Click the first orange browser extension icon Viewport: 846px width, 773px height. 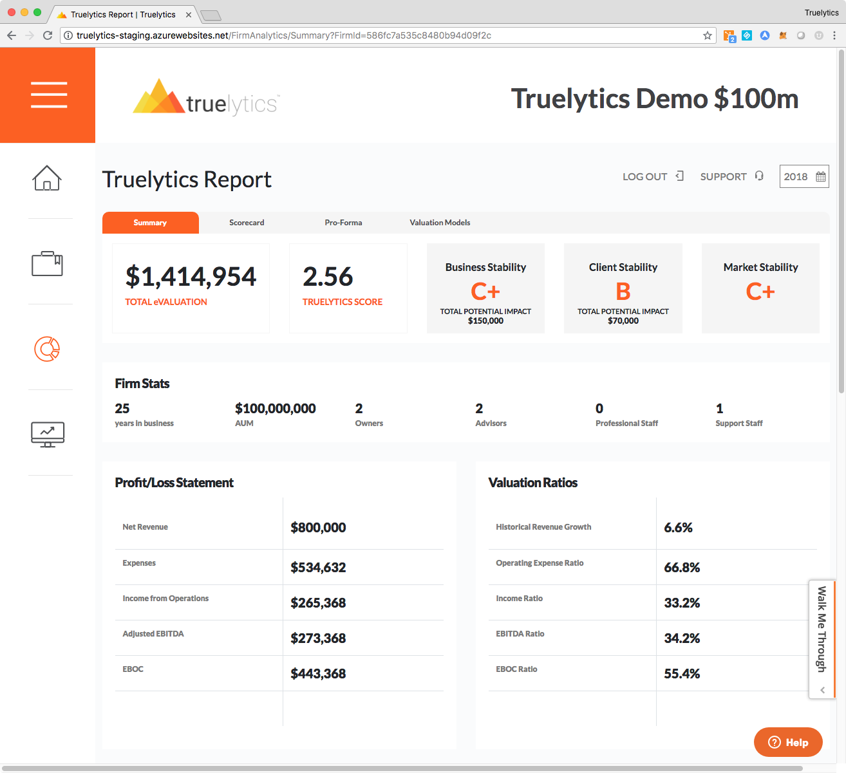[x=729, y=36]
